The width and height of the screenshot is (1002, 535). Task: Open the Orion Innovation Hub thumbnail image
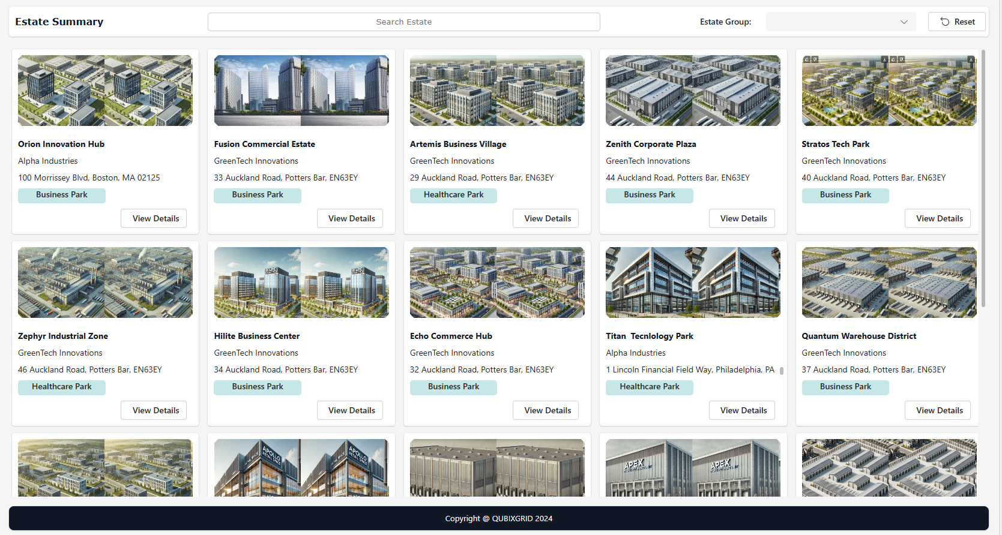105,91
